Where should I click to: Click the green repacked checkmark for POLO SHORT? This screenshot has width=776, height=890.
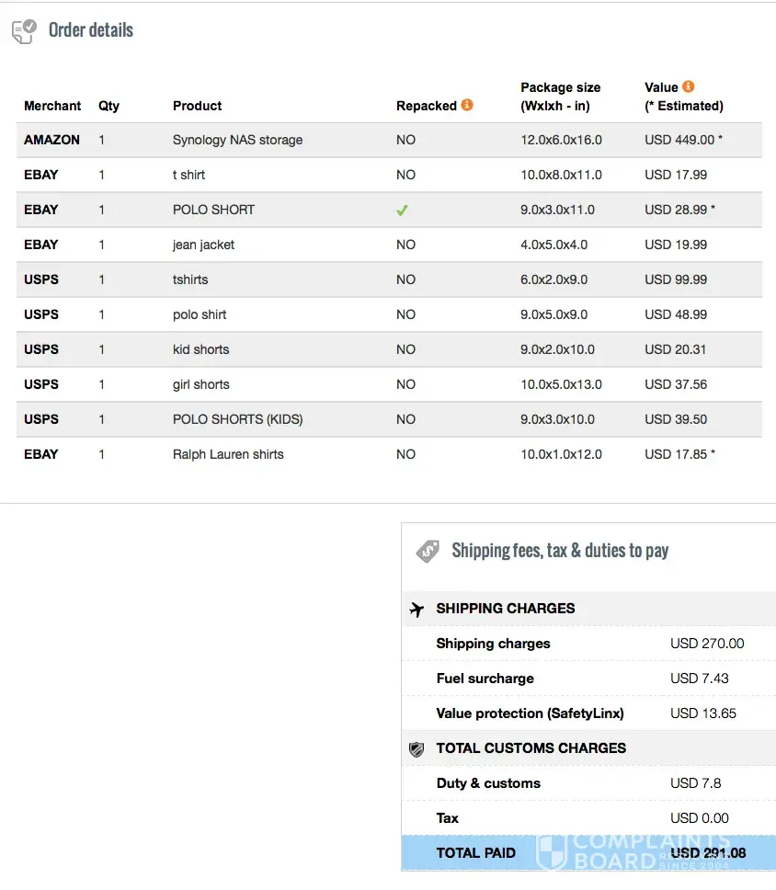[x=402, y=210]
